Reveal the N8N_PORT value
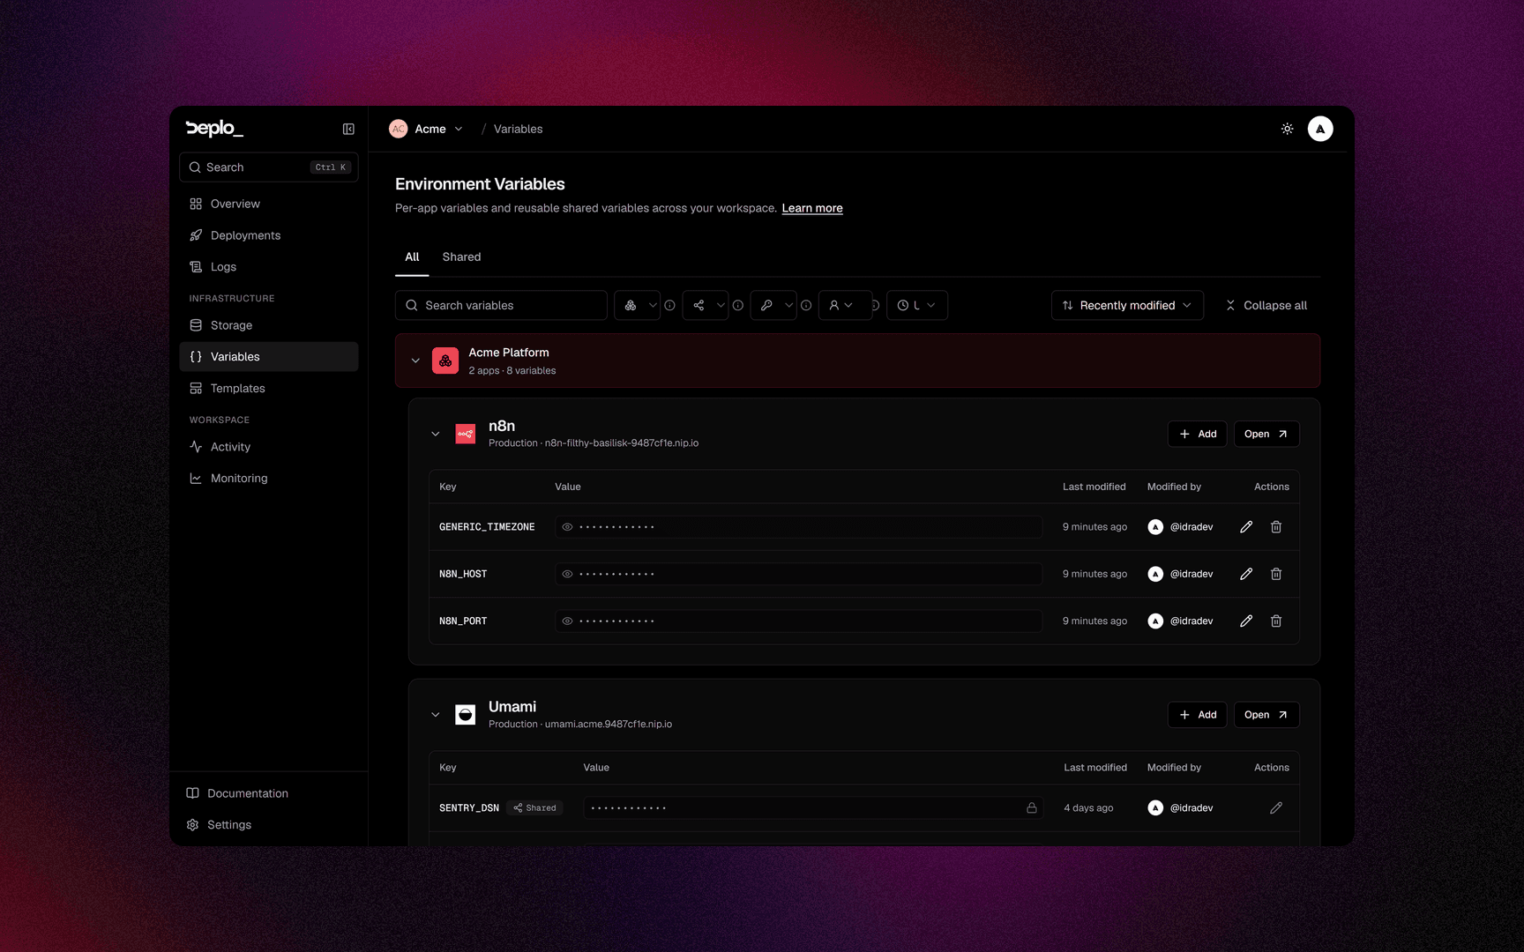The height and width of the screenshot is (952, 1524). [568, 621]
